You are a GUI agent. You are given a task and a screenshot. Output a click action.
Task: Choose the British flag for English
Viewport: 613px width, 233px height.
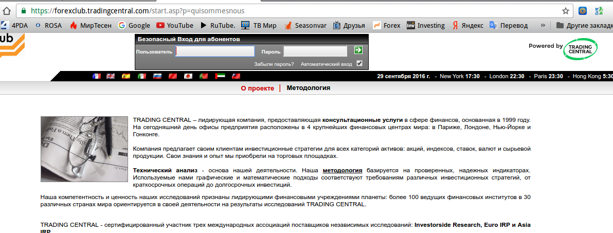111,76
